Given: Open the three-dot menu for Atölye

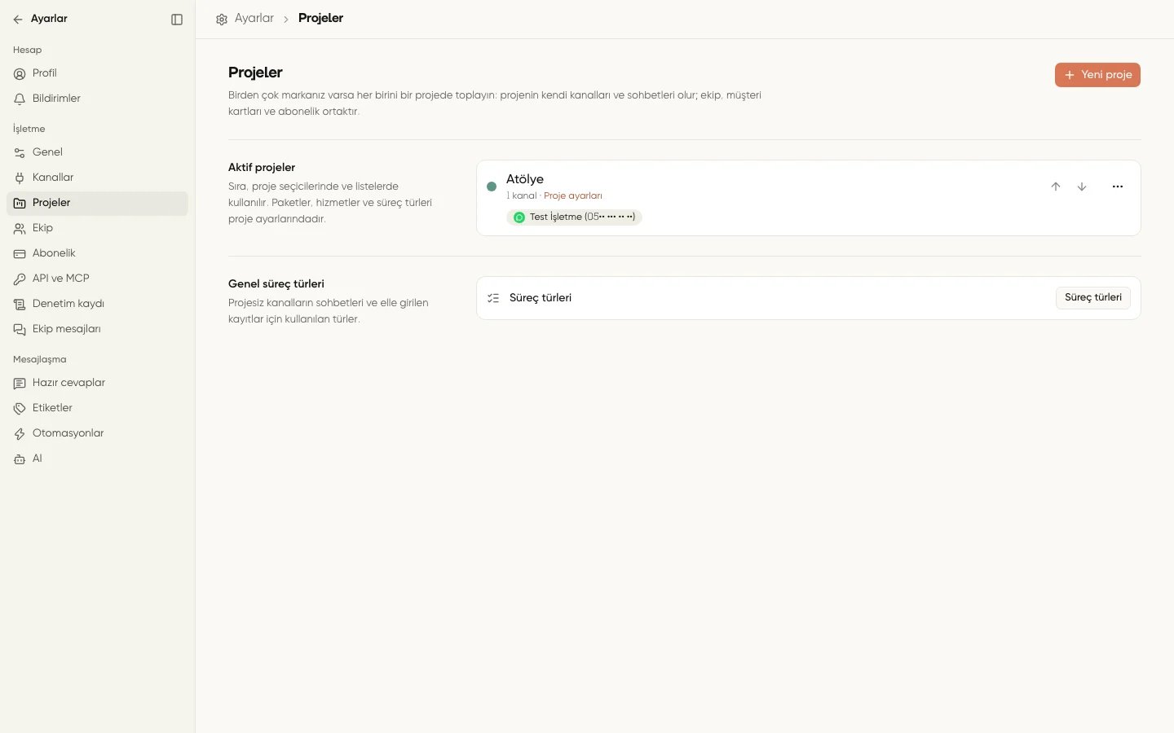Looking at the screenshot, I should click(x=1118, y=187).
